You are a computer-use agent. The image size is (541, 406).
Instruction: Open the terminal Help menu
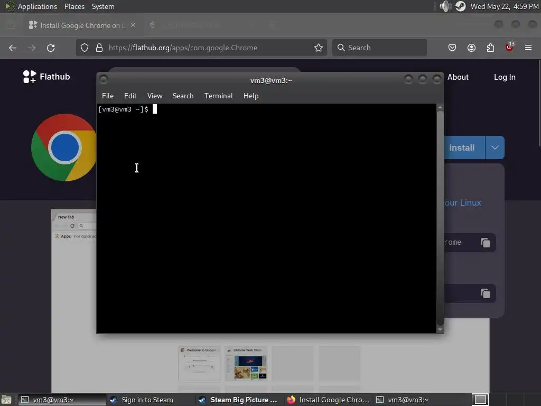tap(251, 96)
